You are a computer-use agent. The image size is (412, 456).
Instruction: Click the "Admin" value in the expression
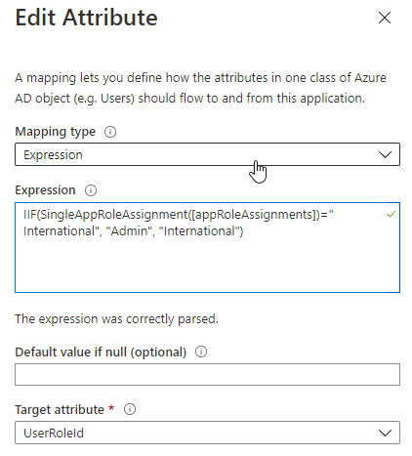tap(130, 231)
